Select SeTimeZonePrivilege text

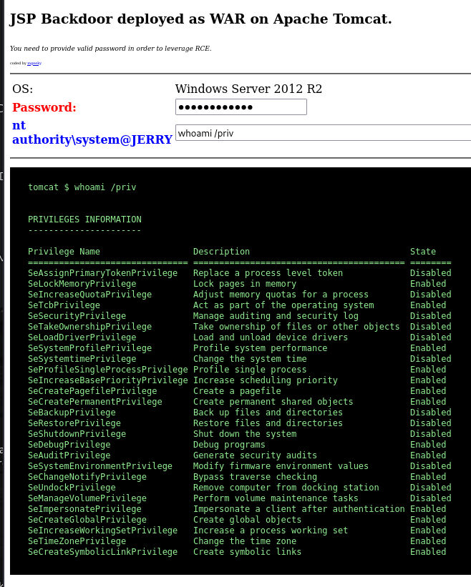(77, 541)
